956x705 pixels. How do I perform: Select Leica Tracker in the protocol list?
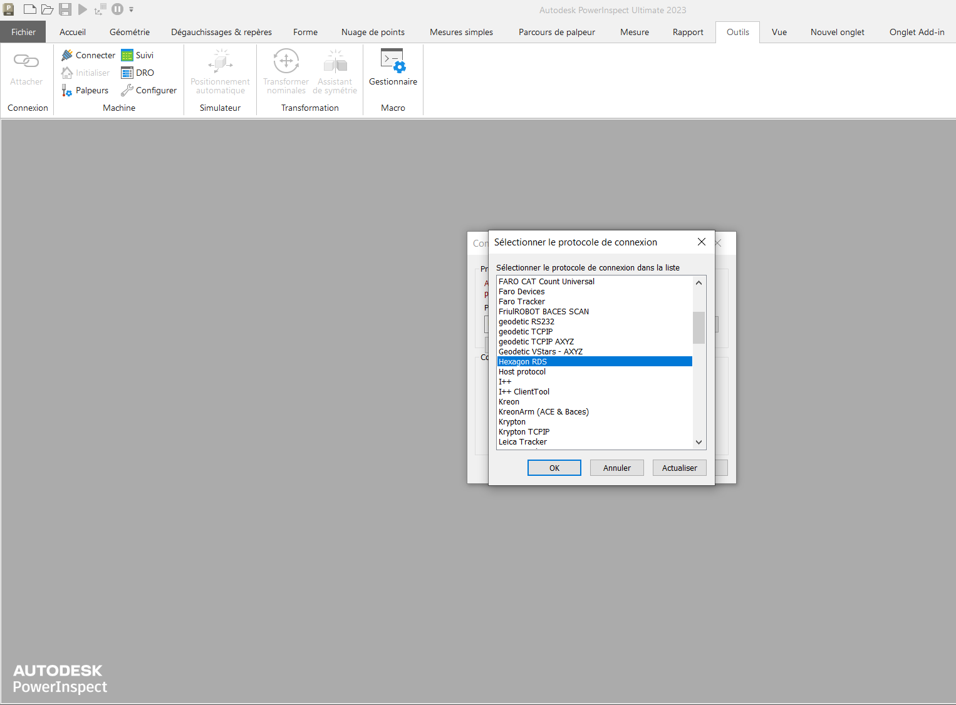(x=522, y=442)
